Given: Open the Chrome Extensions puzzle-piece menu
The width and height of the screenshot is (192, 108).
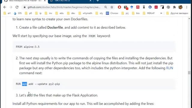Looking at the screenshot, I should click(174, 7).
